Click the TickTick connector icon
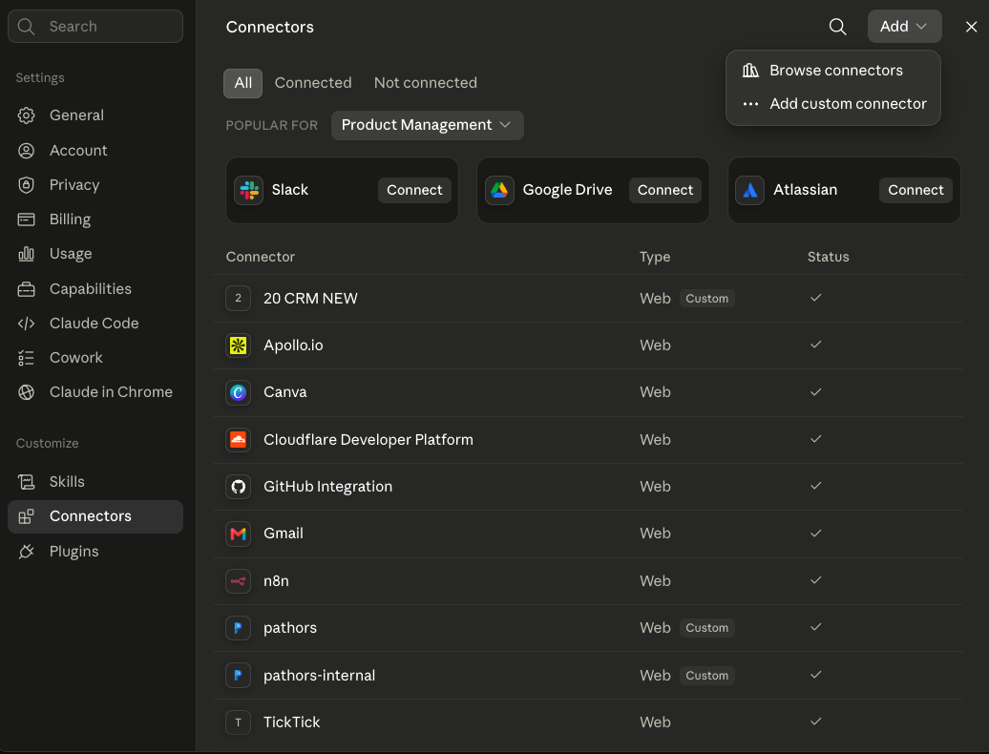Image resolution: width=989 pixels, height=754 pixels. (238, 723)
